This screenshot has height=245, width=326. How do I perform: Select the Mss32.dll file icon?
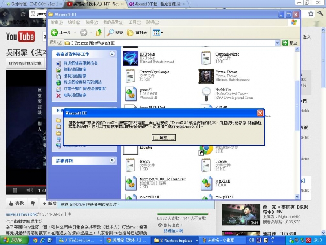[x=208, y=183]
